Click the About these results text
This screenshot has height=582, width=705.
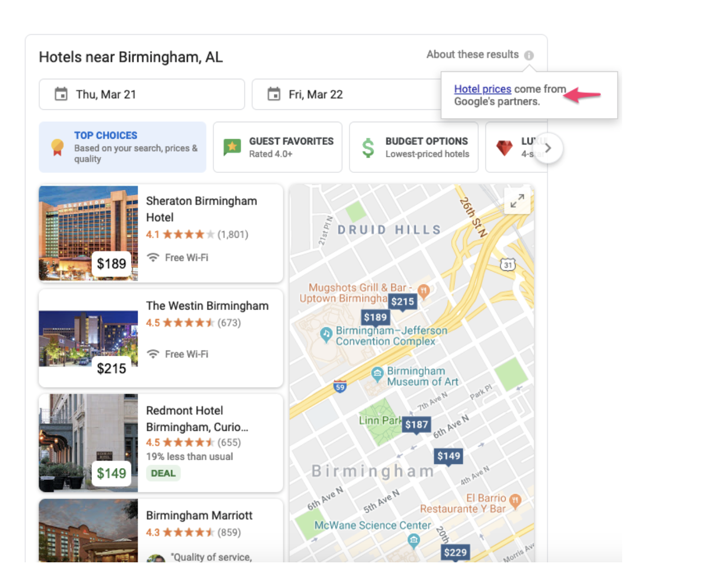coord(472,55)
